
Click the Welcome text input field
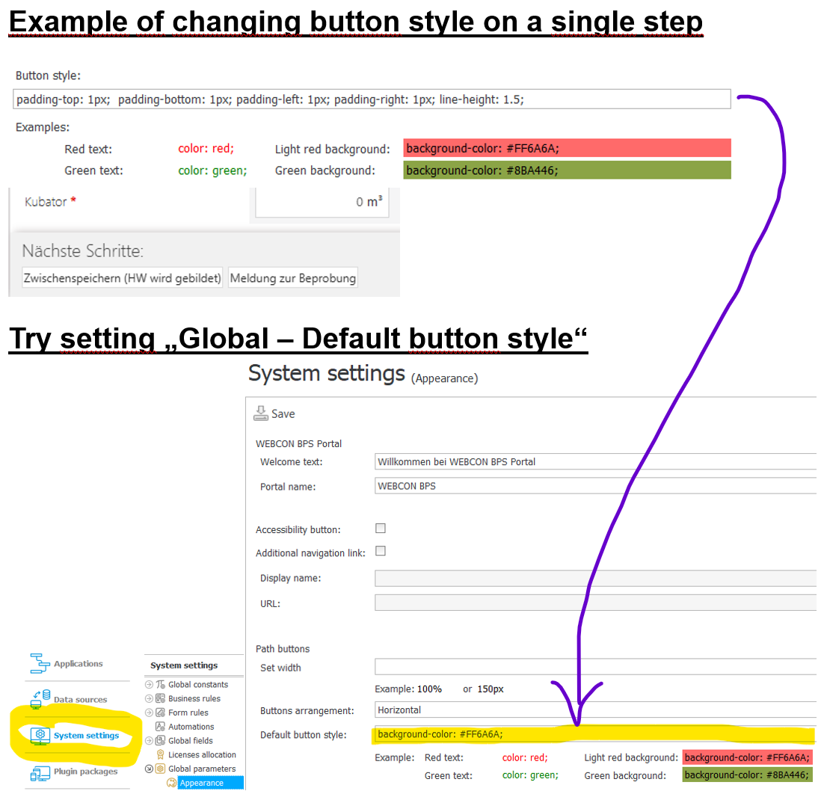point(595,461)
